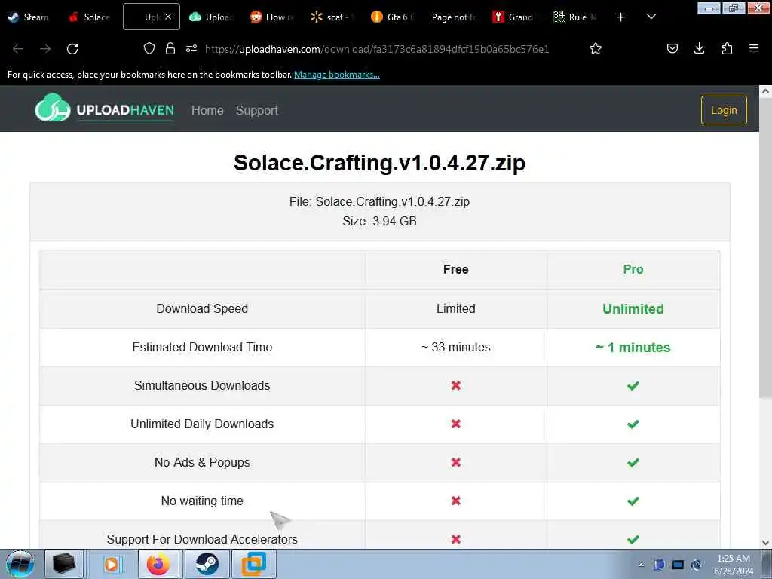Open the site permissions icon in address bar
This screenshot has width=772, height=579.
pyautogui.click(x=191, y=48)
